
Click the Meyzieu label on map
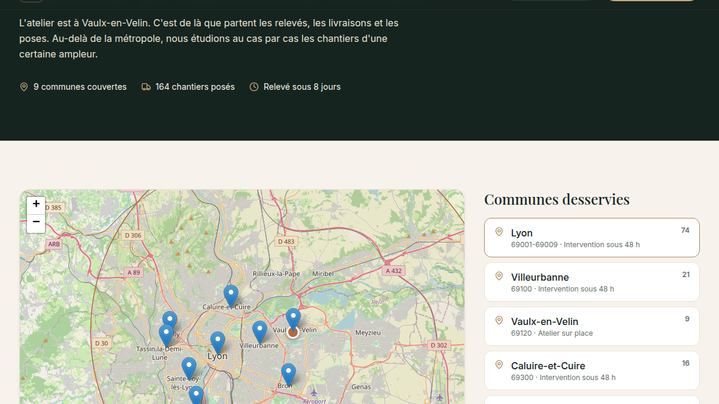click(x=368, y=332)
